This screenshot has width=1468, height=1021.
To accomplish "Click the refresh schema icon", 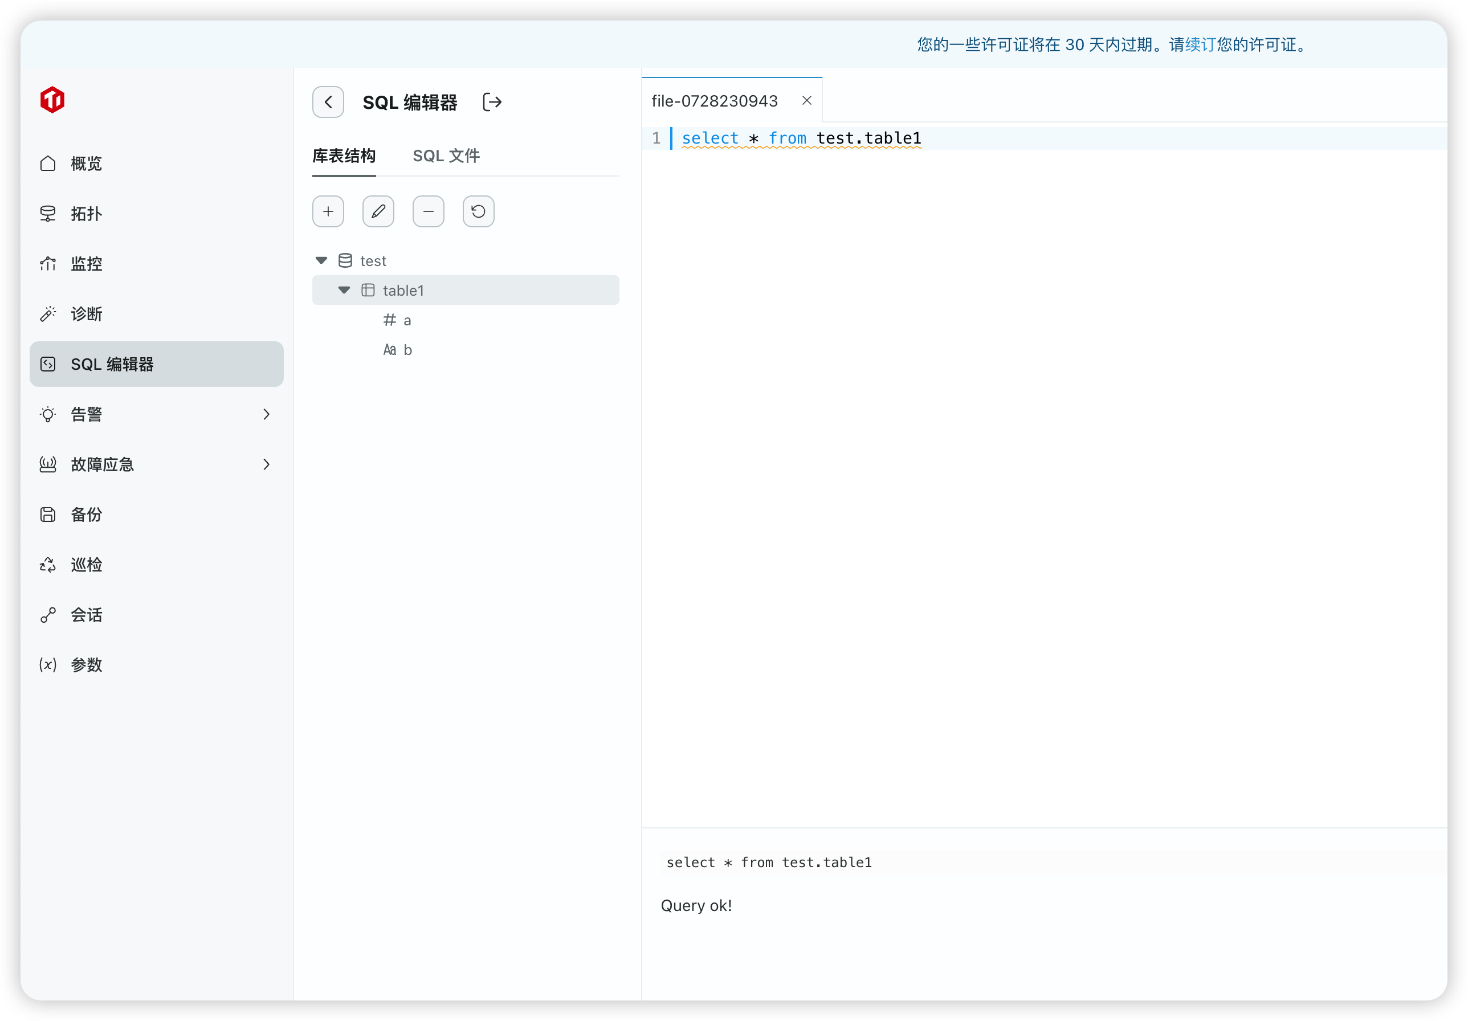I will click(x=478, y=211).
